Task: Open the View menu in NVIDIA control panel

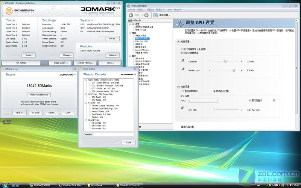Action: 150,10
